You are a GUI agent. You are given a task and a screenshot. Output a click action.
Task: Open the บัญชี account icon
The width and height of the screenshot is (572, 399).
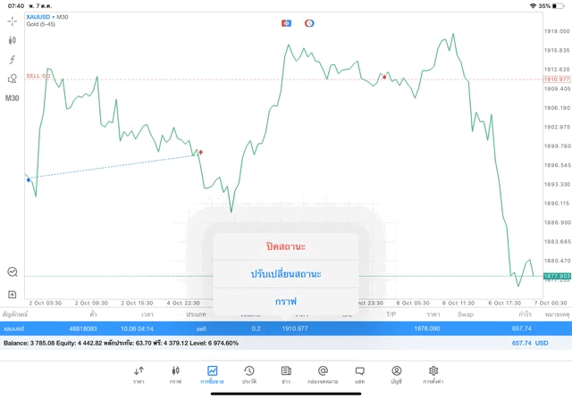396,373
